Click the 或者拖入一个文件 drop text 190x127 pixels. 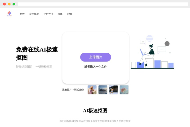pos(95,67)
